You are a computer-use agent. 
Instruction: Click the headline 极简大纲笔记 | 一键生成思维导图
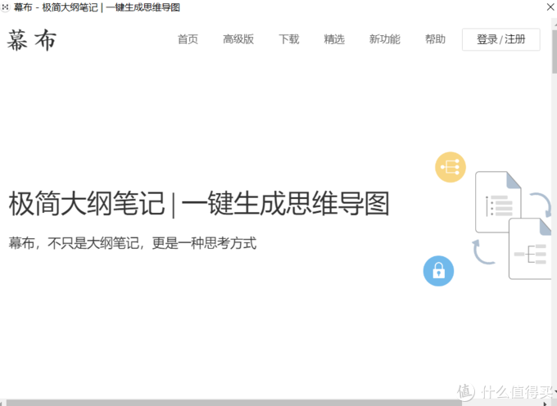point(199,203)
